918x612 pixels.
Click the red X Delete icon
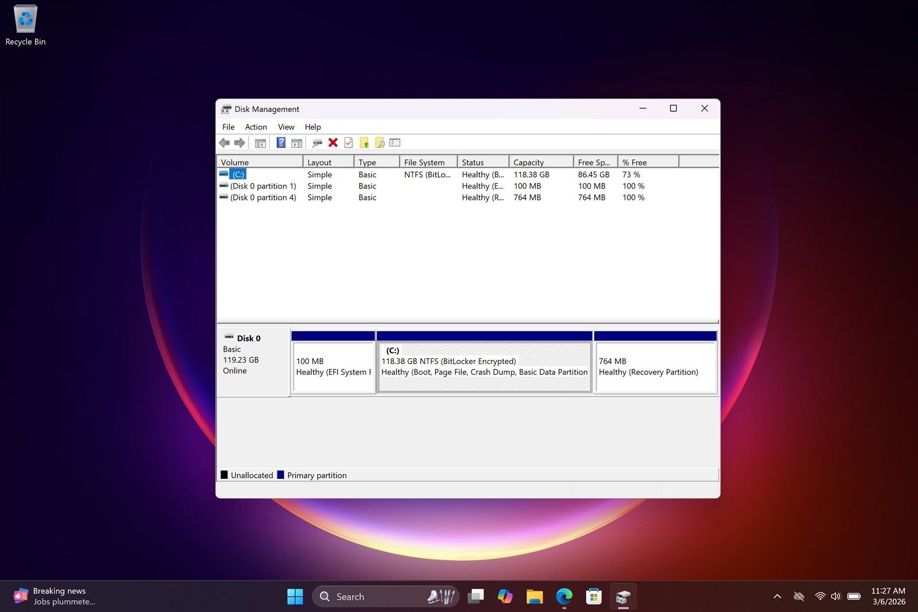pyautogui.click(x=333, y=143)
